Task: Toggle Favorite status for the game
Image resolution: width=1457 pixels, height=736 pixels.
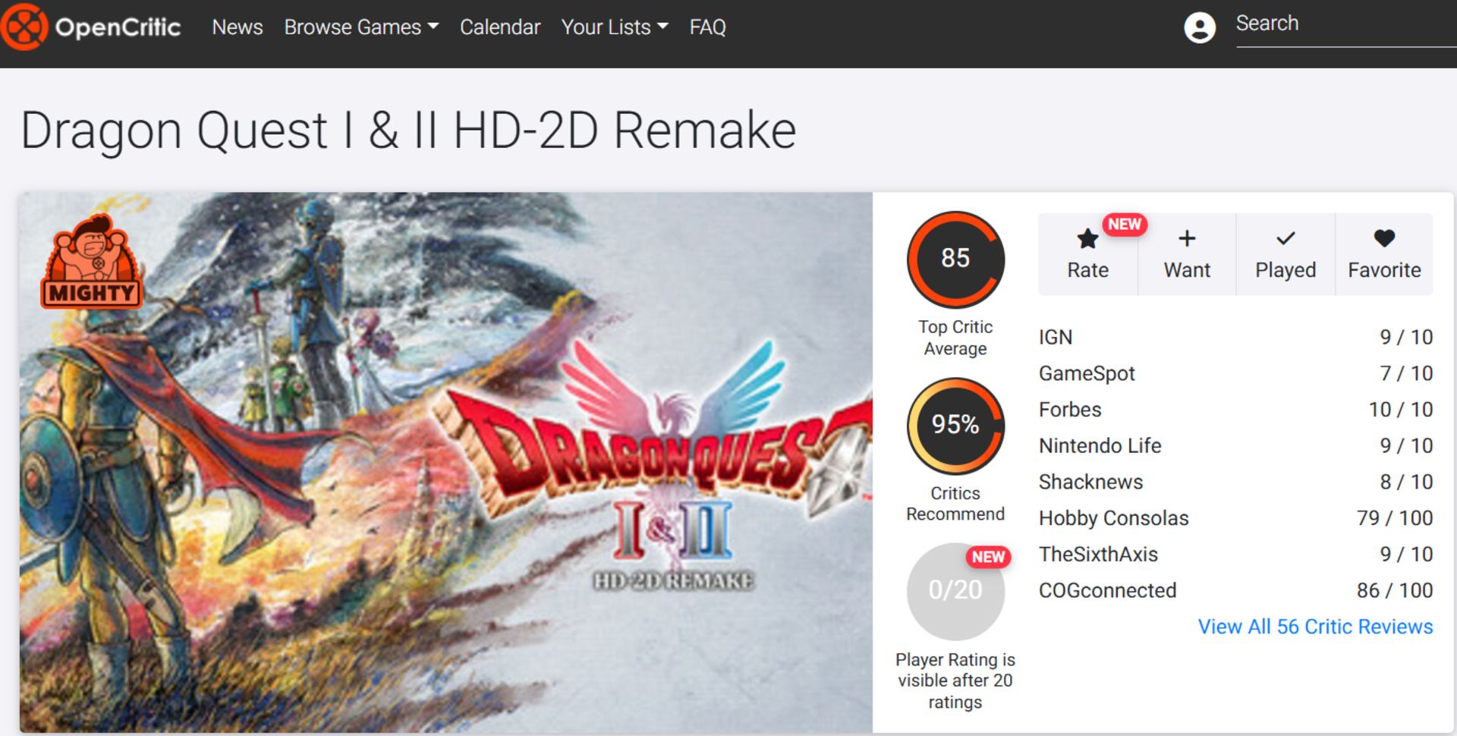Action: pos(1384,254)
